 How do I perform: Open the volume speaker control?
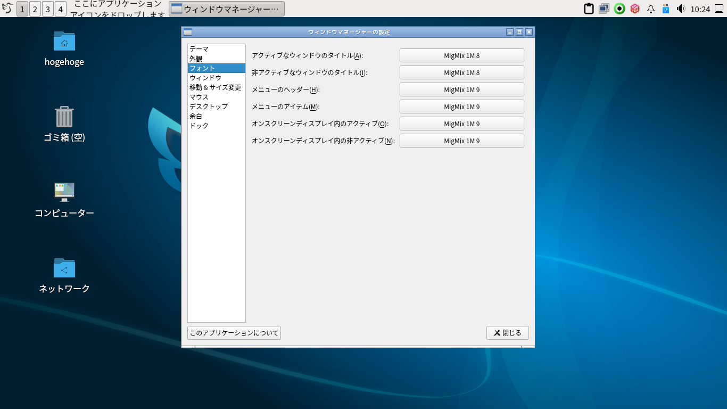(x=681, y=9)
